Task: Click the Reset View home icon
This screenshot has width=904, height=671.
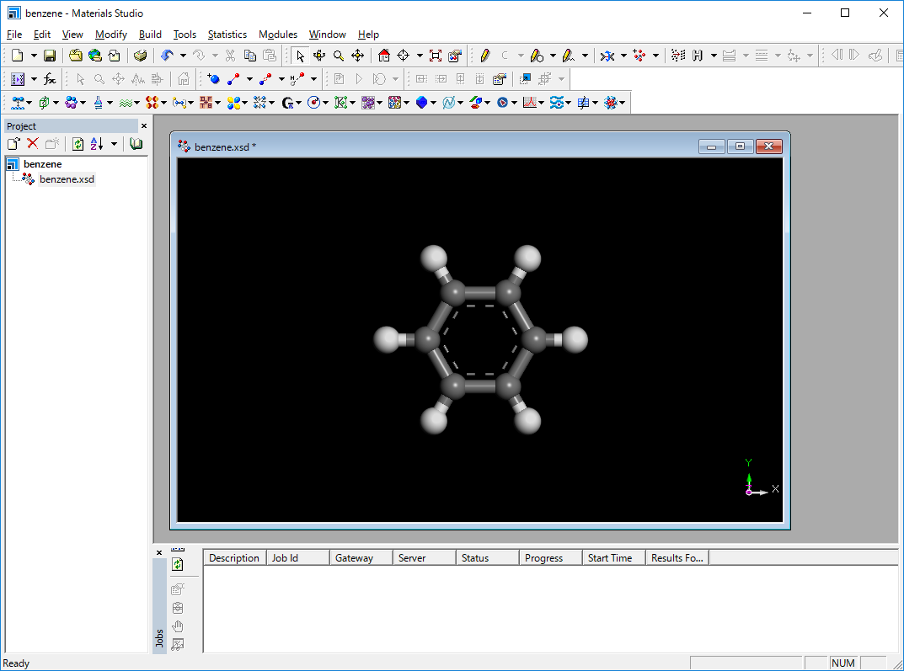Action: pyautogui.click(x=384, y=56)
